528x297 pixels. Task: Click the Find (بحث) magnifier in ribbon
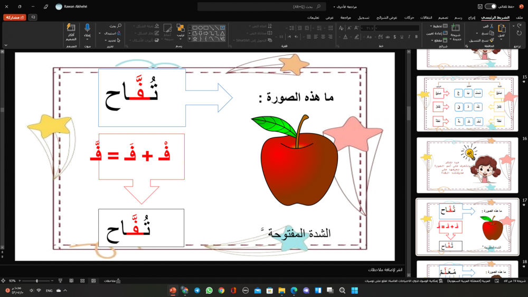[119, 25]
